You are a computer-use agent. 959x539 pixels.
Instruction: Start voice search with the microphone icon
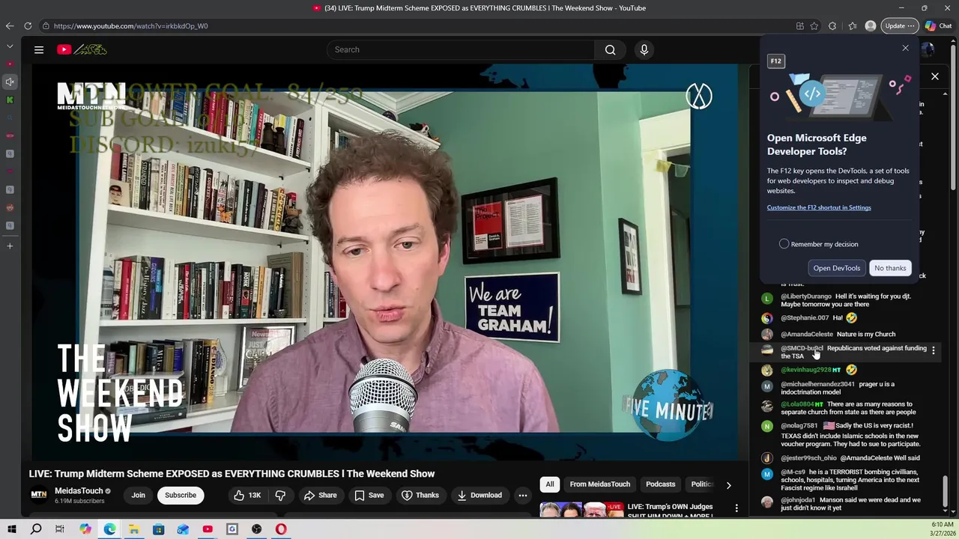tap(644, 49)
